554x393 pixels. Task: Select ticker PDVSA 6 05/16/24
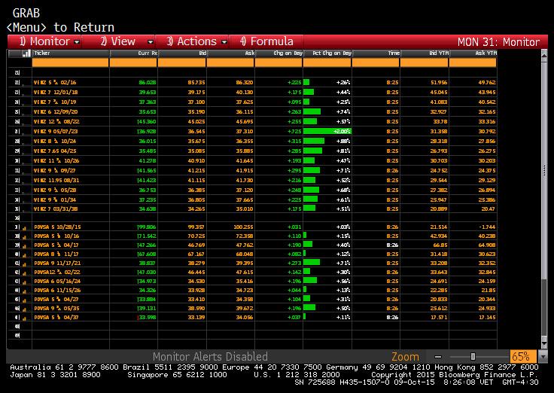point(57,282)
